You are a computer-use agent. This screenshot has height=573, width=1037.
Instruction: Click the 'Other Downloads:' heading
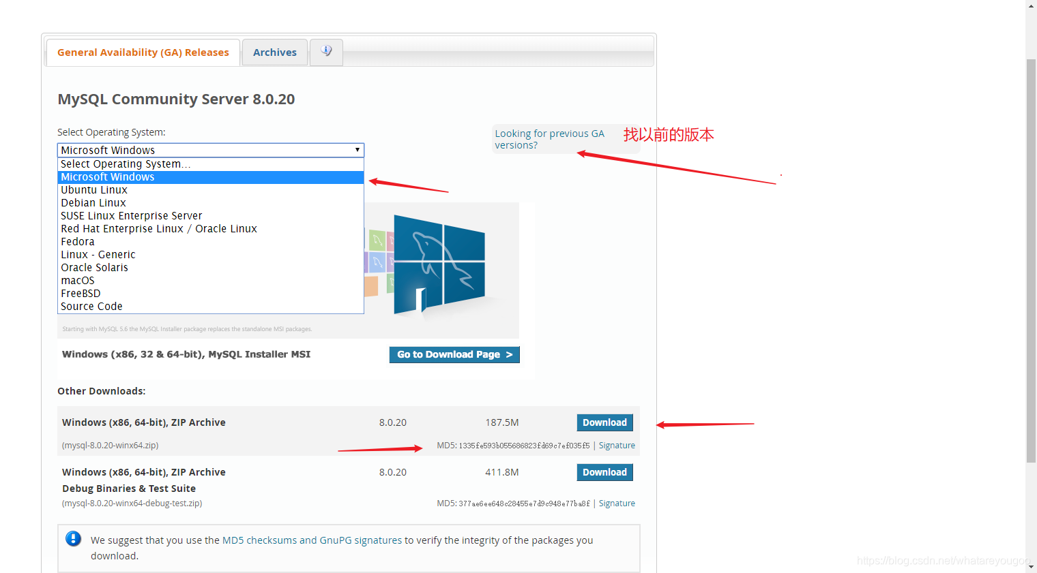pyautogui.click(x=102, y=391)
